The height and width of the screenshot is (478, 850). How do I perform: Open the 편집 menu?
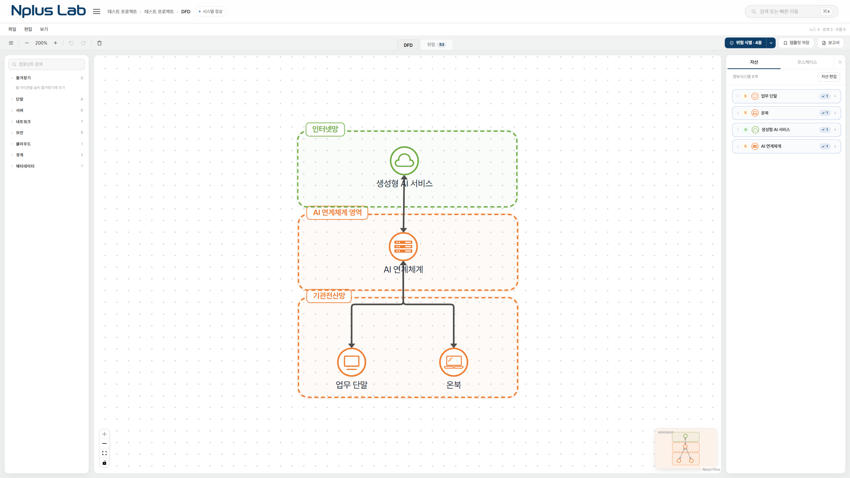click(x=28, y=29)
